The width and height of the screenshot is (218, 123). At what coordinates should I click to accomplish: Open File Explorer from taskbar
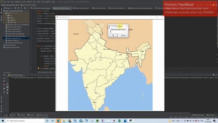pos(64,121)
